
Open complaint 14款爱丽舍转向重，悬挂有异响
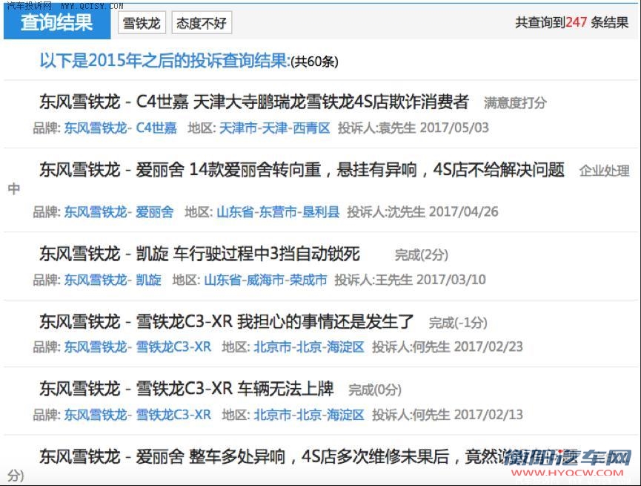(x=302, y=170)
